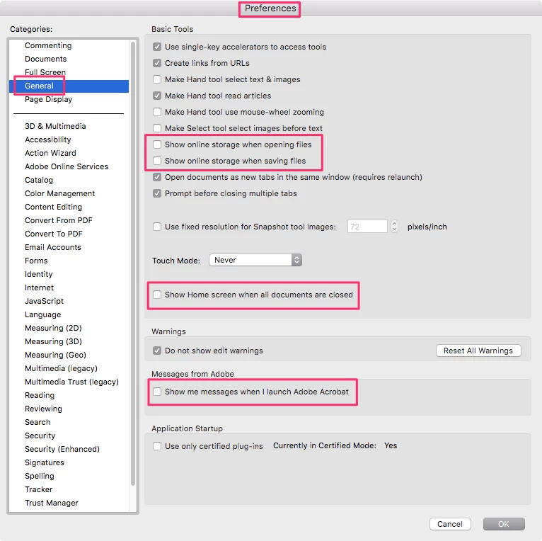Enable Make Hand tool select text & images

click(157, 79)
